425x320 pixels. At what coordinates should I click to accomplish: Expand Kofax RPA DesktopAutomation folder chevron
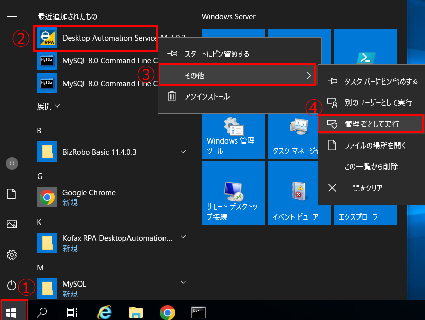(x=183, y=237)
